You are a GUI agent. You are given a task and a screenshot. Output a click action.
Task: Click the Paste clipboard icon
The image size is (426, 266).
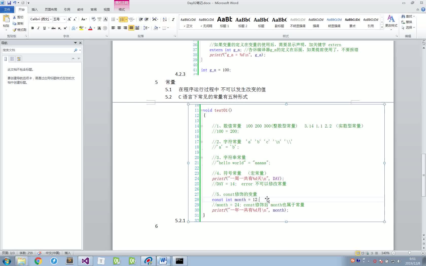tap(6, 19)
